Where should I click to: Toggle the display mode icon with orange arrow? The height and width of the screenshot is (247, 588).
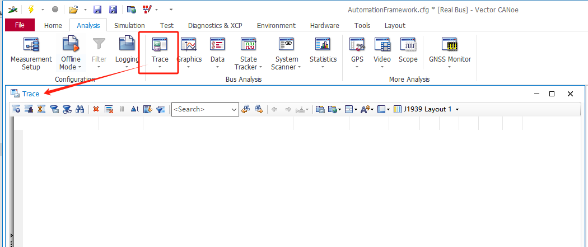click(148, 109)
